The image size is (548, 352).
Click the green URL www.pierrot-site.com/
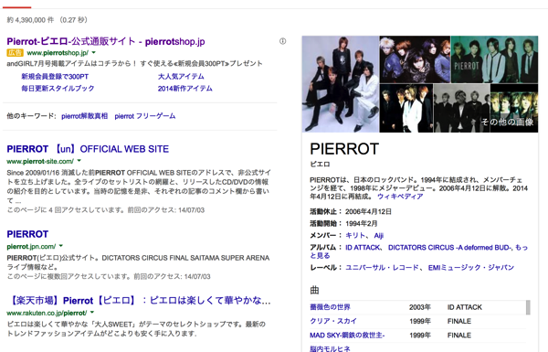[x=40, y=161]
